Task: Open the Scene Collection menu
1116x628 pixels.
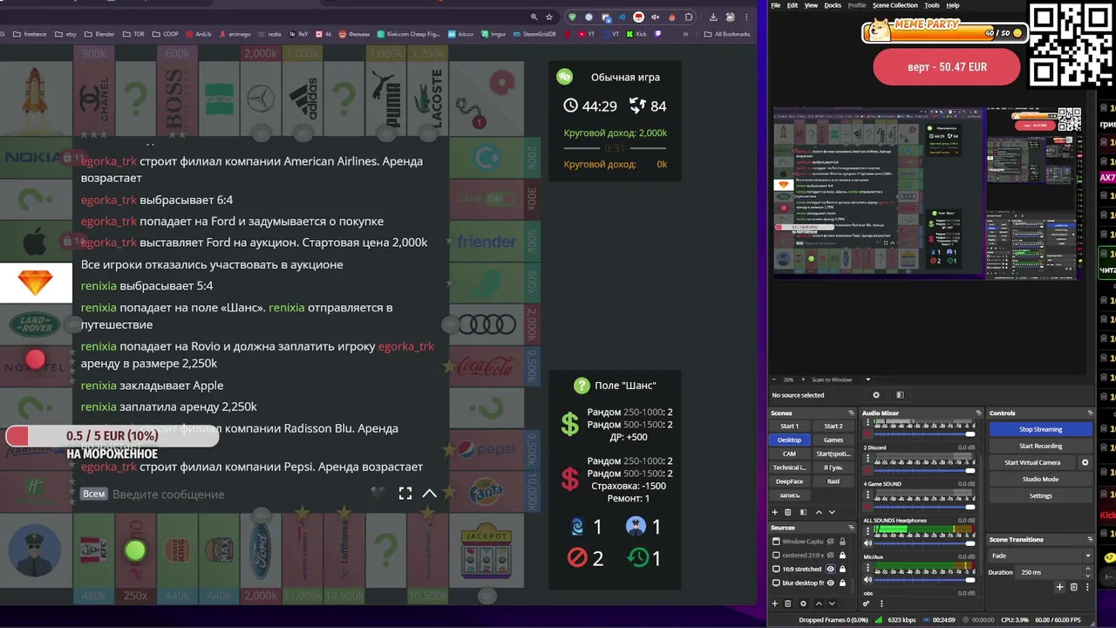Action: pyautogui.click(x=895, y=5)
